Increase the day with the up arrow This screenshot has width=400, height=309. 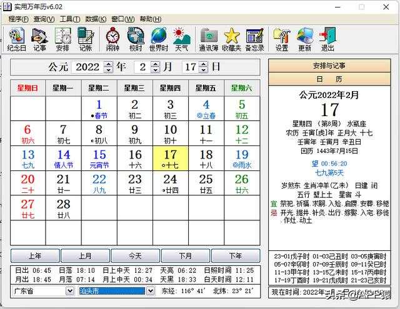coord(203,64)
